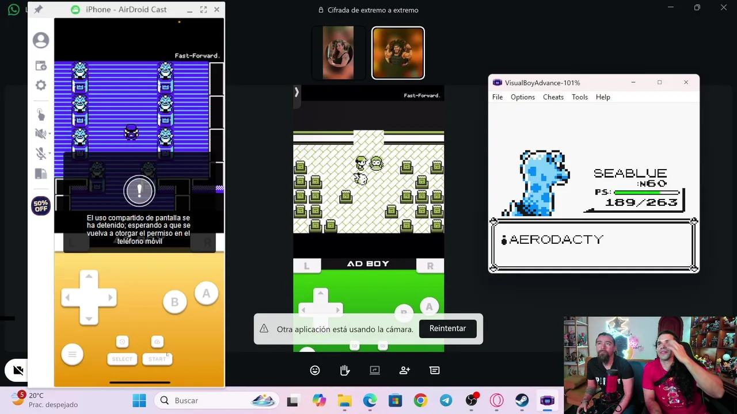Click the Pokémon HP bar in VisualBoyAdvance

tap(647, 193)
